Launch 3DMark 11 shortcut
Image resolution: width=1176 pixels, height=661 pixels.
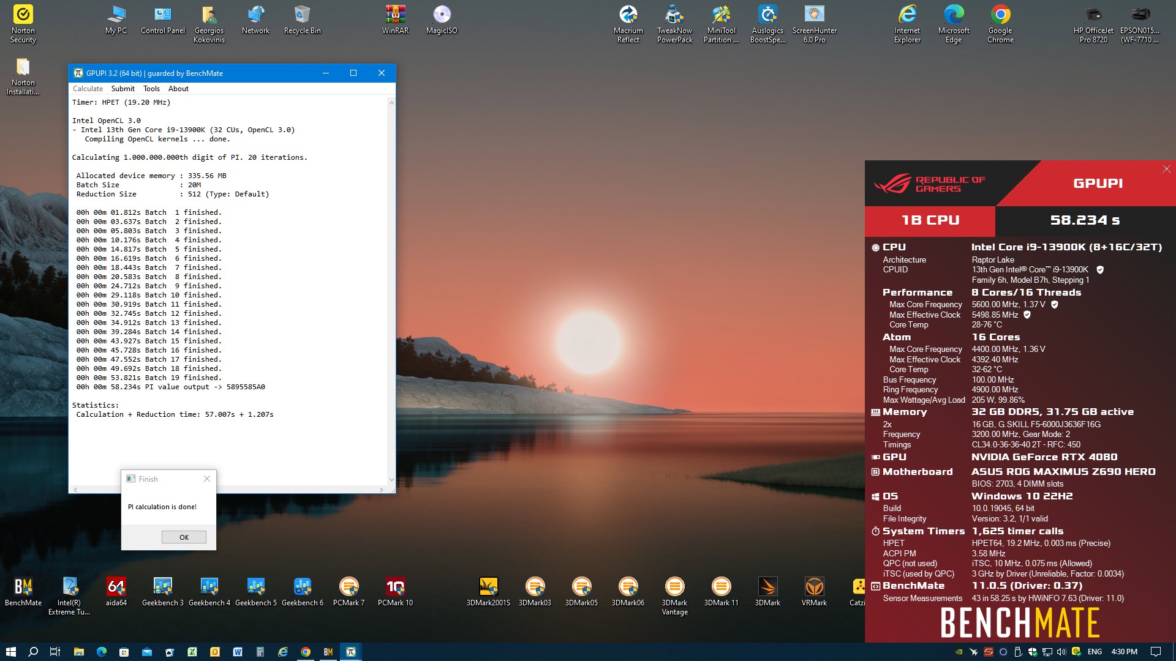(x=721, y=592)
